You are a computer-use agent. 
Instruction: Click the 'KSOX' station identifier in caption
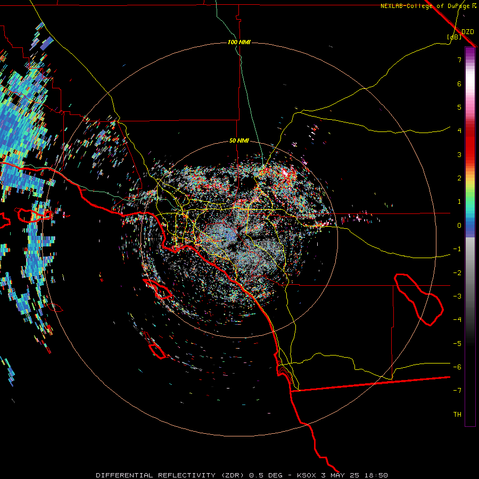[x=307, y=475]
